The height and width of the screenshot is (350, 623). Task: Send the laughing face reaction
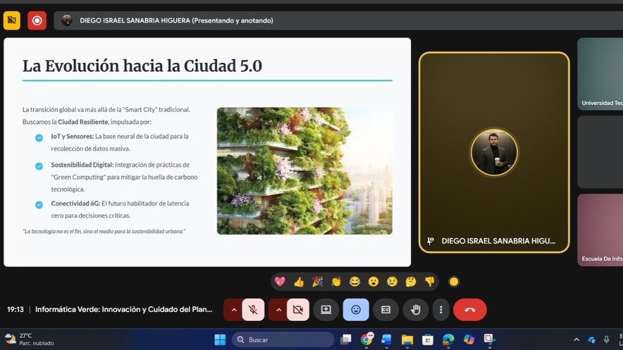tap(355, 282)
